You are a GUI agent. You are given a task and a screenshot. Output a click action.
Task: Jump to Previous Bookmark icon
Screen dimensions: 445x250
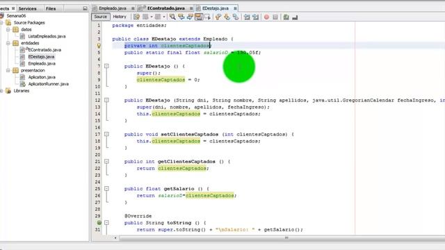(218, 17)
